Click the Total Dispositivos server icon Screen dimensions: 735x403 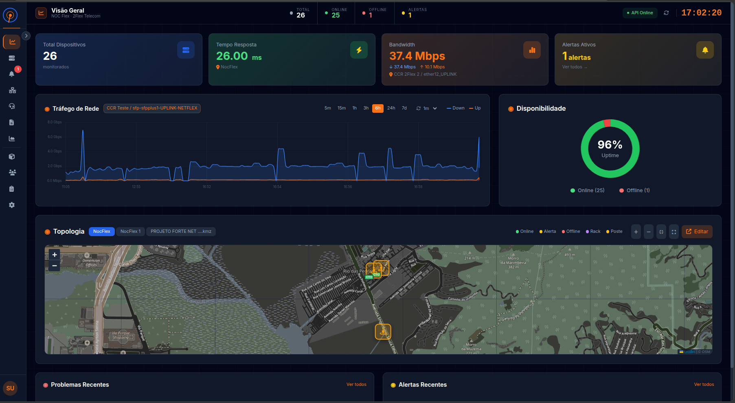(x=186, y=50)
